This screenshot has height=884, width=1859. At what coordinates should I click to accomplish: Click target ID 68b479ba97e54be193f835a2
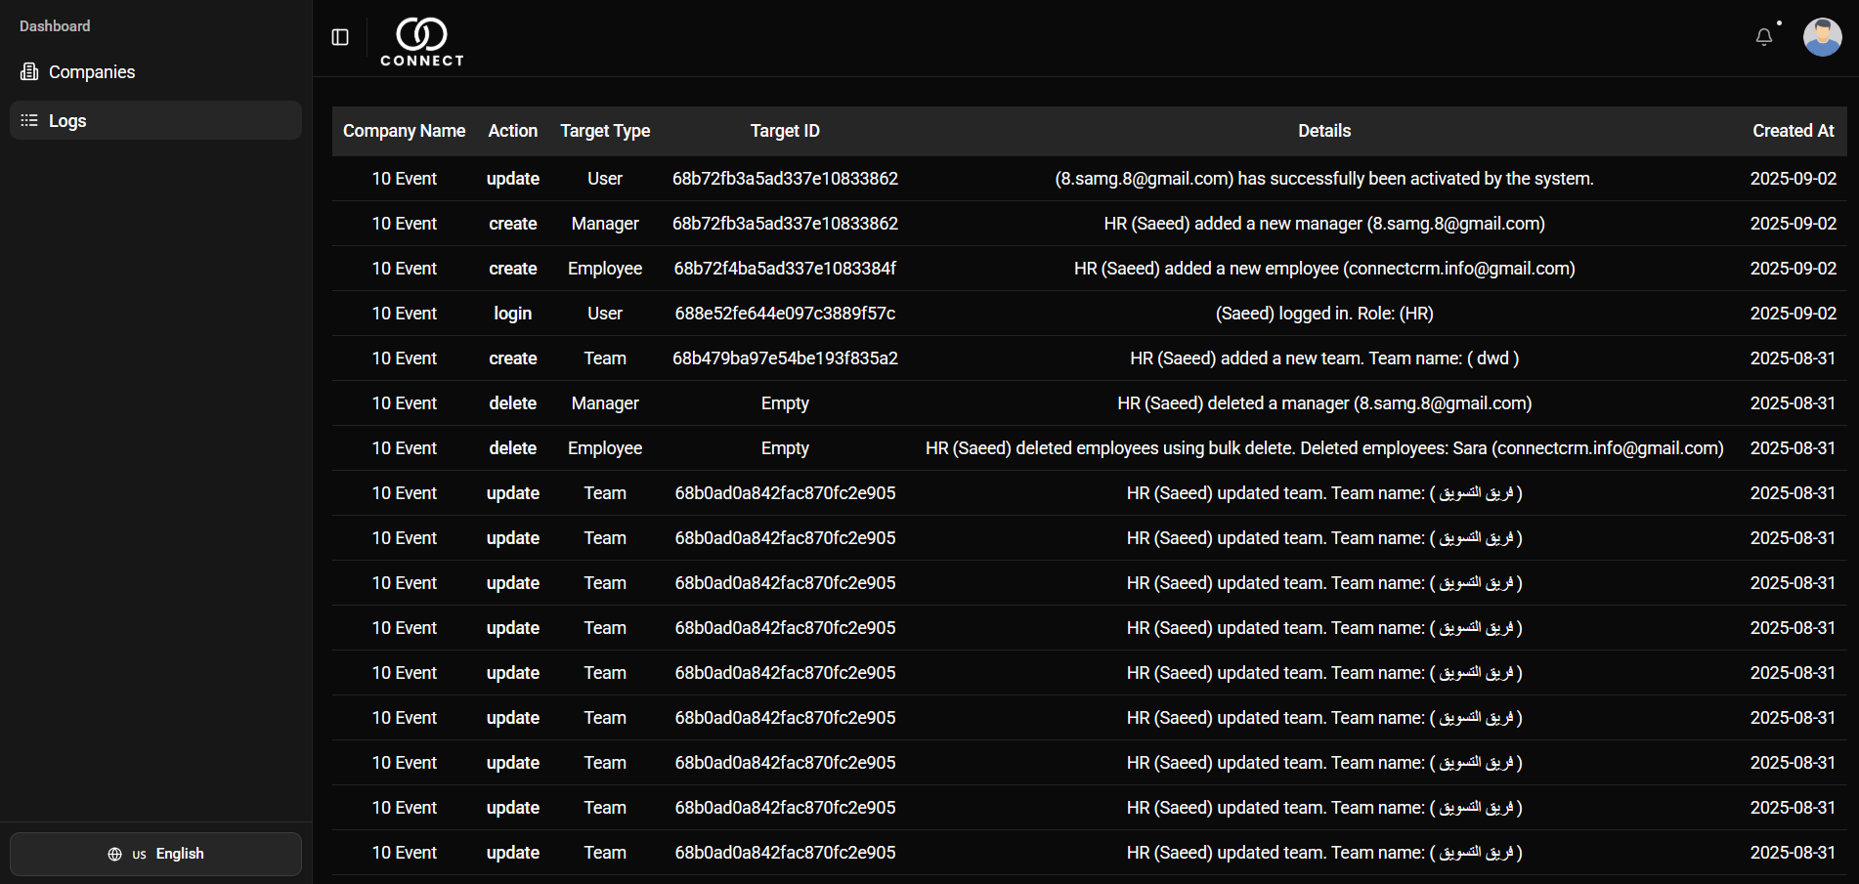pos(785,358)
